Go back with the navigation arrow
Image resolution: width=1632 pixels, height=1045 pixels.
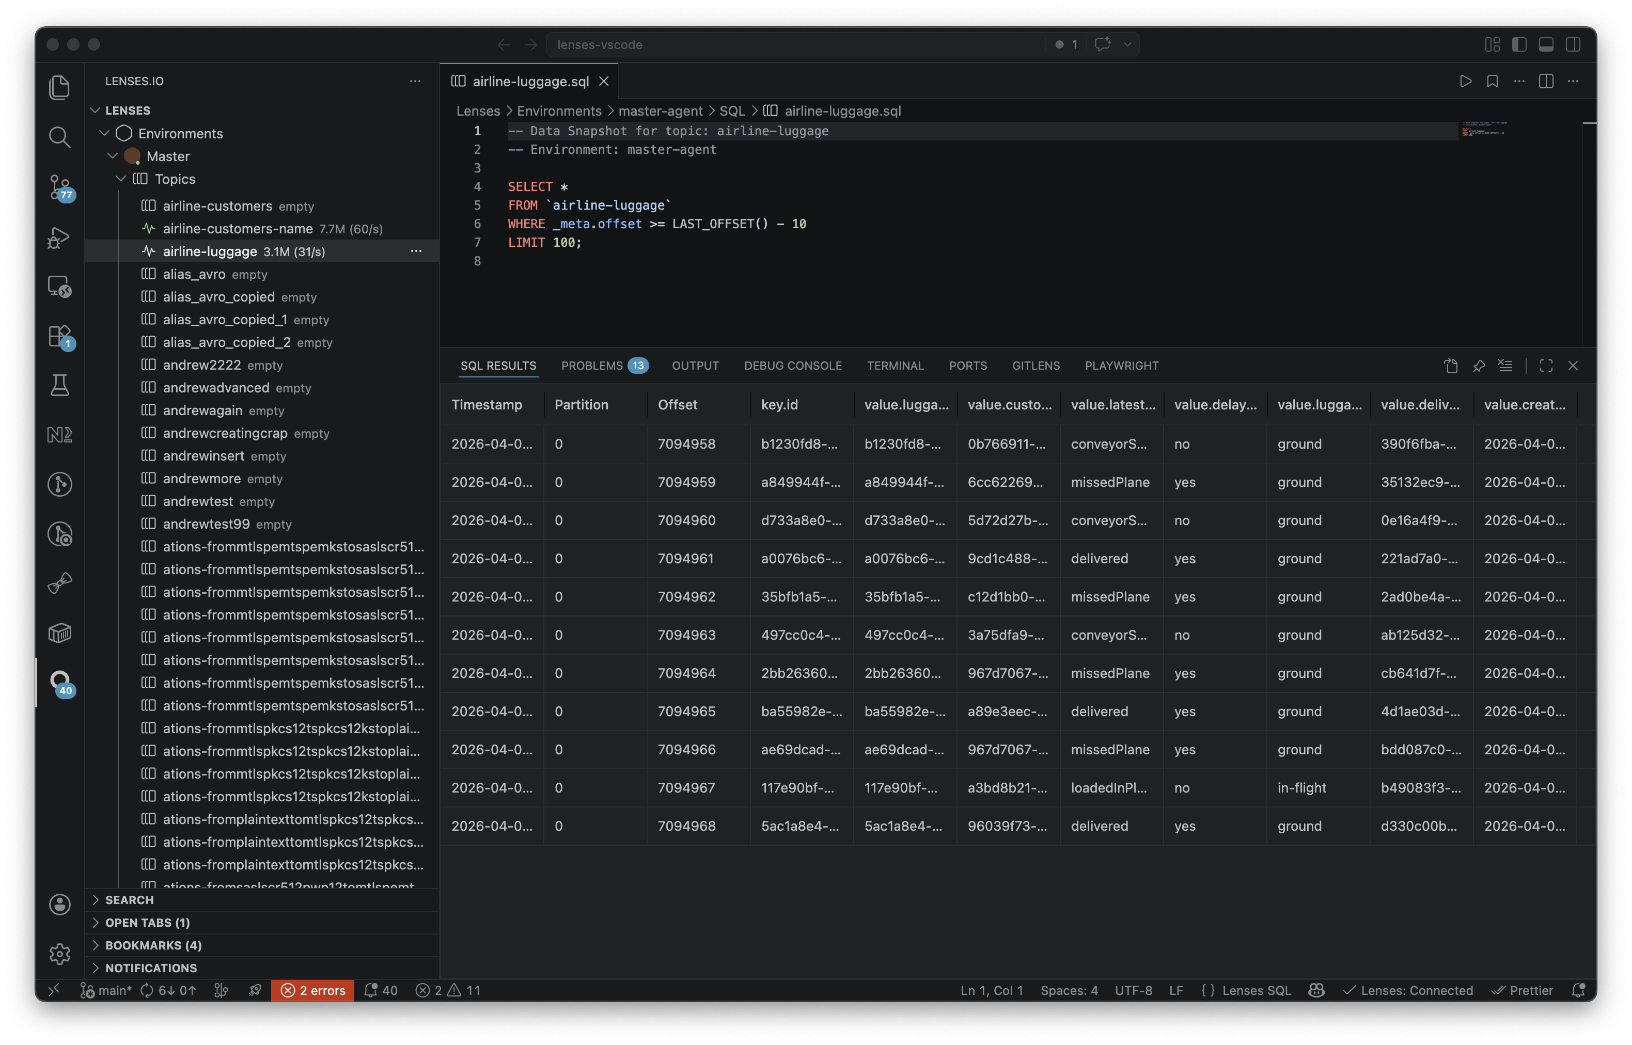(503, 44)
